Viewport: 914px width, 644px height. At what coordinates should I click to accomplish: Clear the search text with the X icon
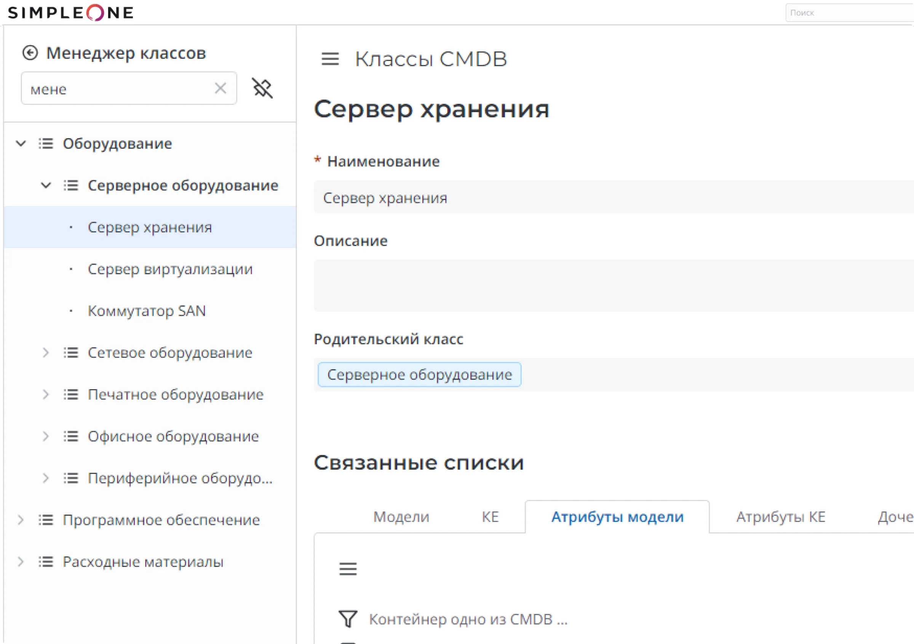click(x=221, y=88)
